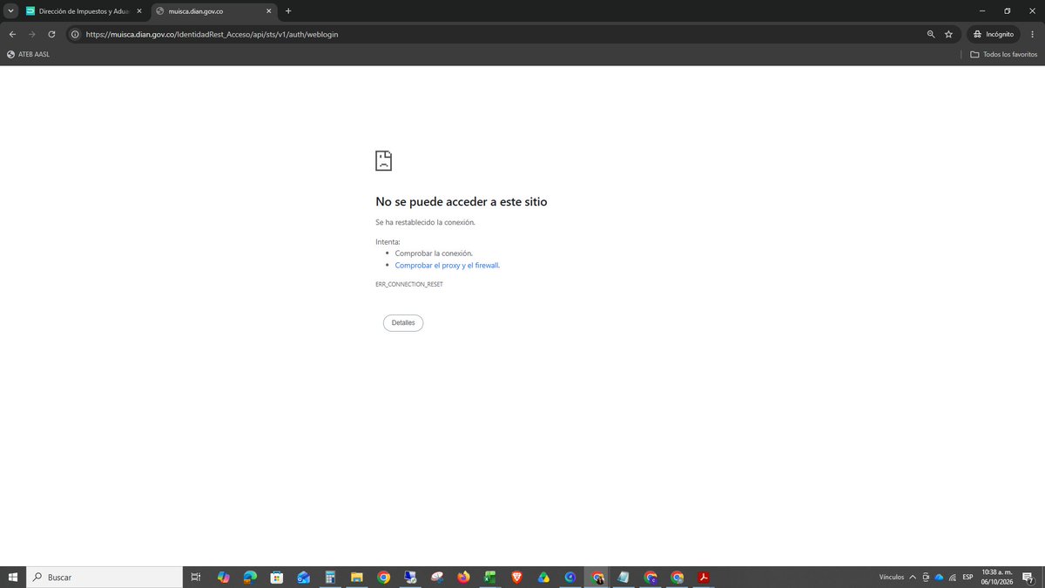
Task: Open the Calculator app in taskbar
Action: (x=330, y=577)
